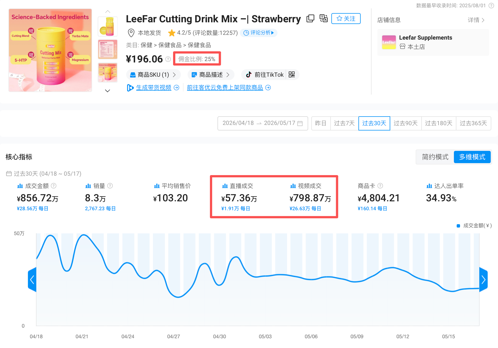Select the 过去90天 time range tab
The image size is (498, 348).
[x=406, y=123]
